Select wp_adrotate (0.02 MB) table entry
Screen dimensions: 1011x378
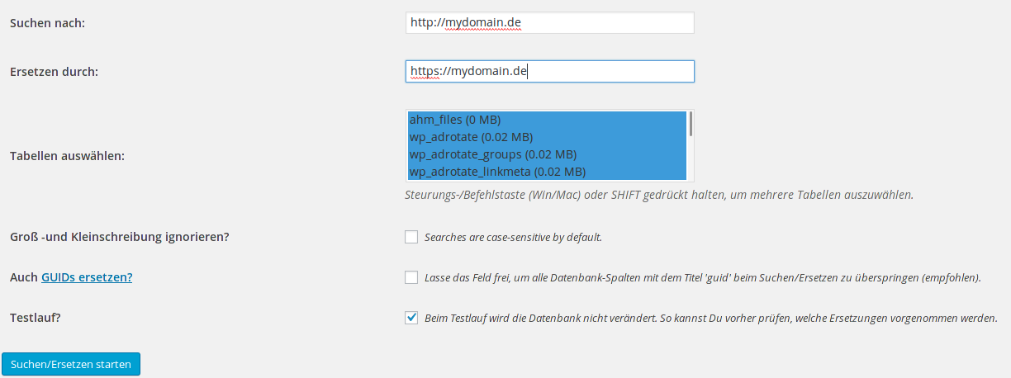[548, 137]
